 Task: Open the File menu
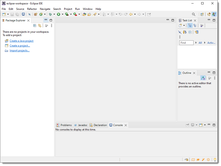pyautogui.click(x=4, y=9)
